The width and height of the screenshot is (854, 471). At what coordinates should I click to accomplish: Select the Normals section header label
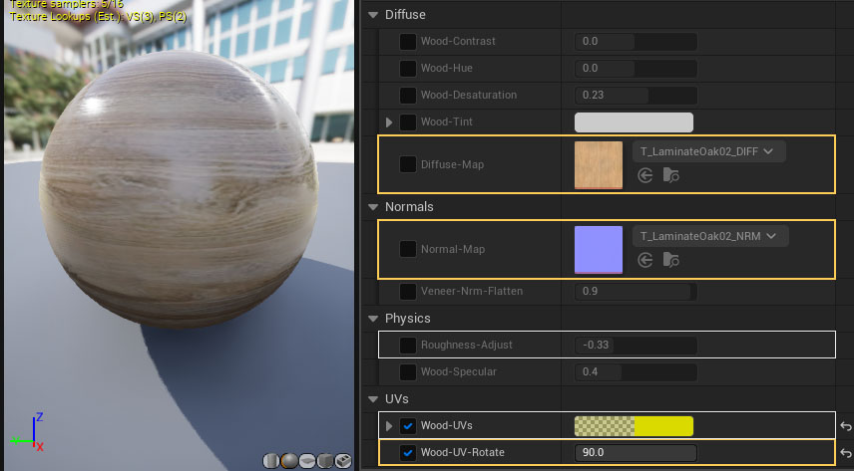pos(409,207)
